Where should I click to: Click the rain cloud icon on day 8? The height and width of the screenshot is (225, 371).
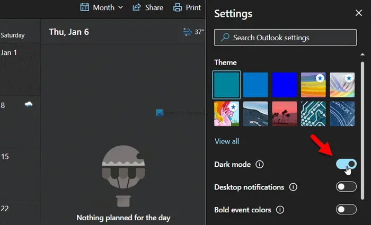click(29, 104)
